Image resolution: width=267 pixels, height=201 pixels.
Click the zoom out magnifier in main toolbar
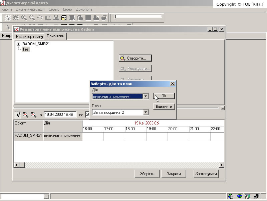point(32,18)
